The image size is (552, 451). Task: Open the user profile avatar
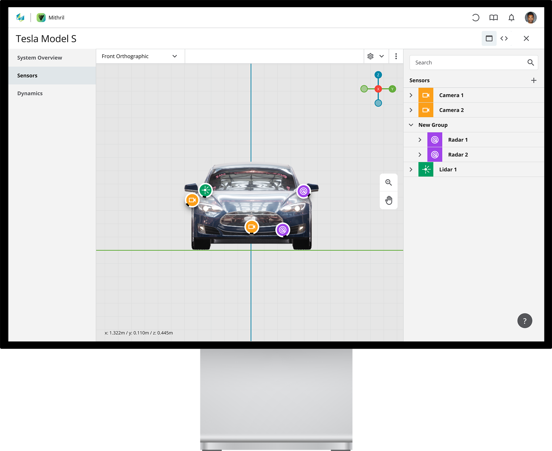[530, 18]
